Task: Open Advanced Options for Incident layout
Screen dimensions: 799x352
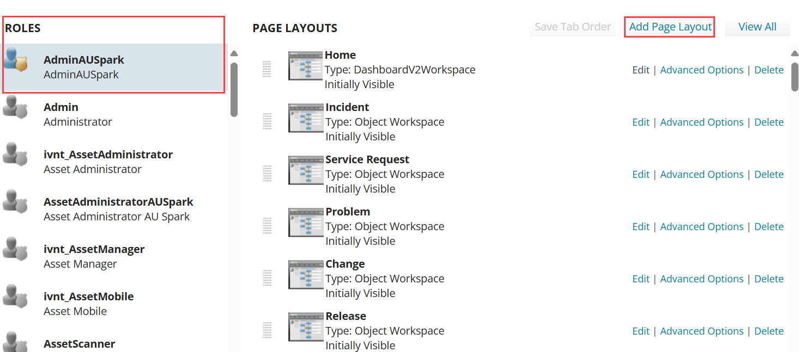Action: click(x=701, y=122)
